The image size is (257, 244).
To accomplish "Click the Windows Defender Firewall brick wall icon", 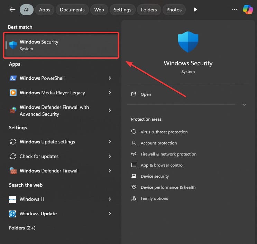I will click(x=13, y=171).
